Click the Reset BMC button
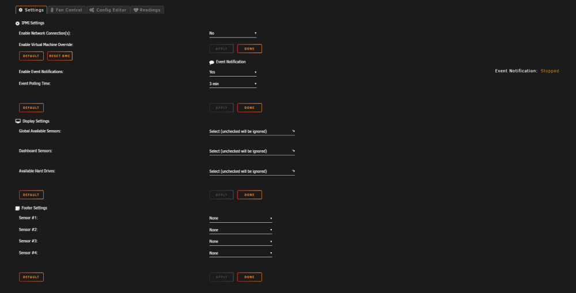Image resolution: width=576 pixels, height=293 pixels. (60, 56)
